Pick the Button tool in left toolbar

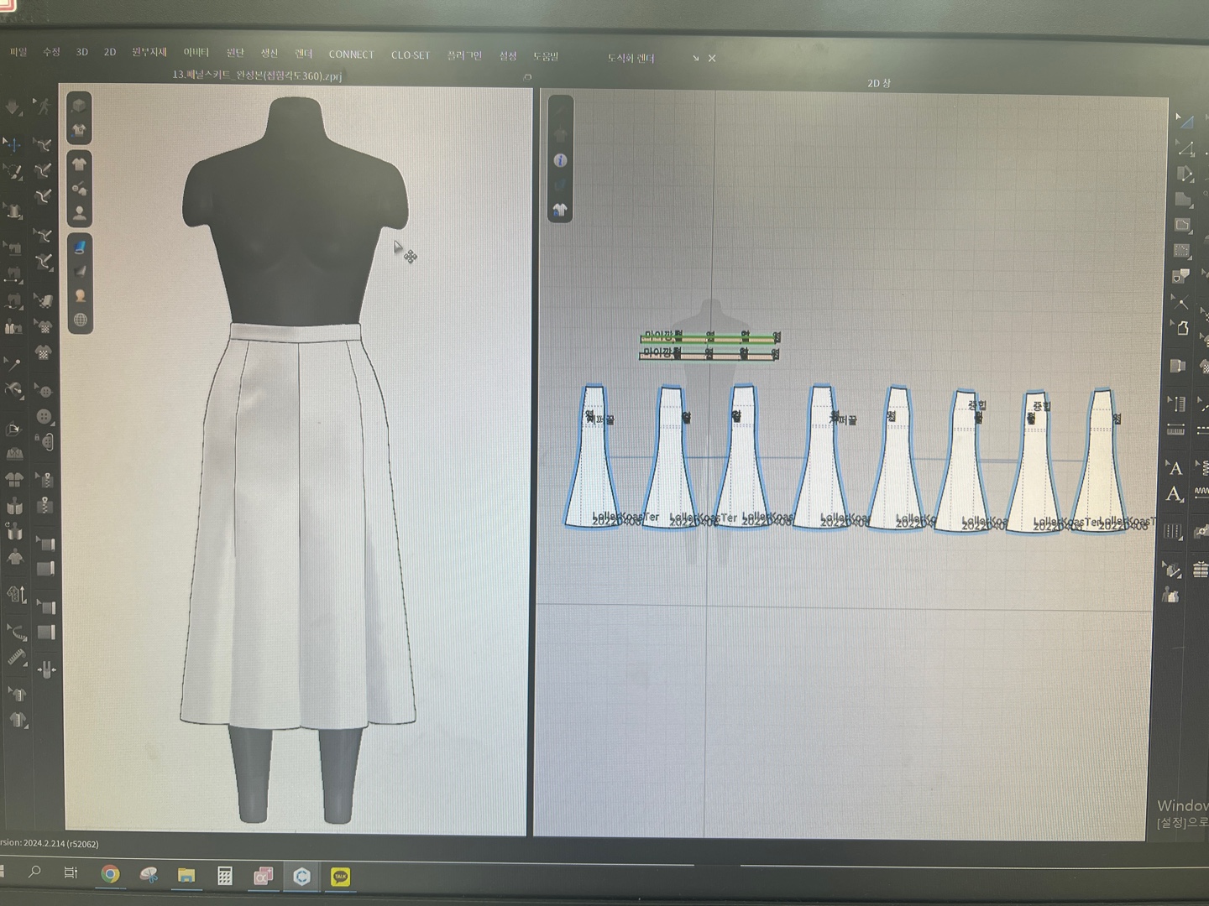[x=44, y=417]
